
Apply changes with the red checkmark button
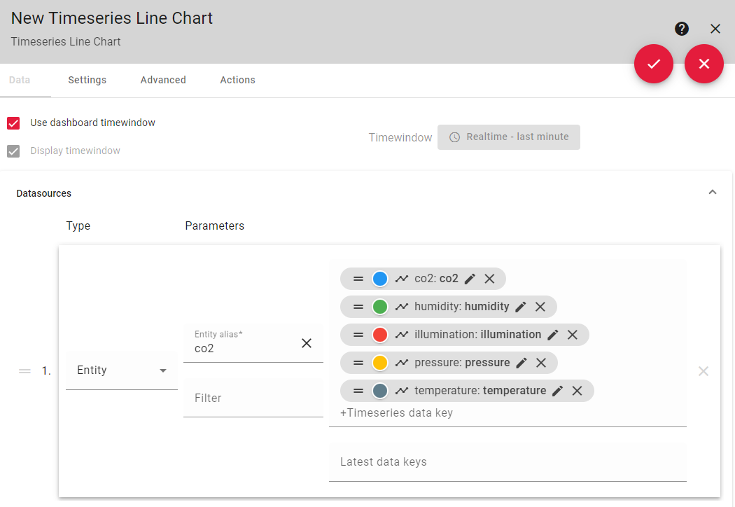coord(653,64)
